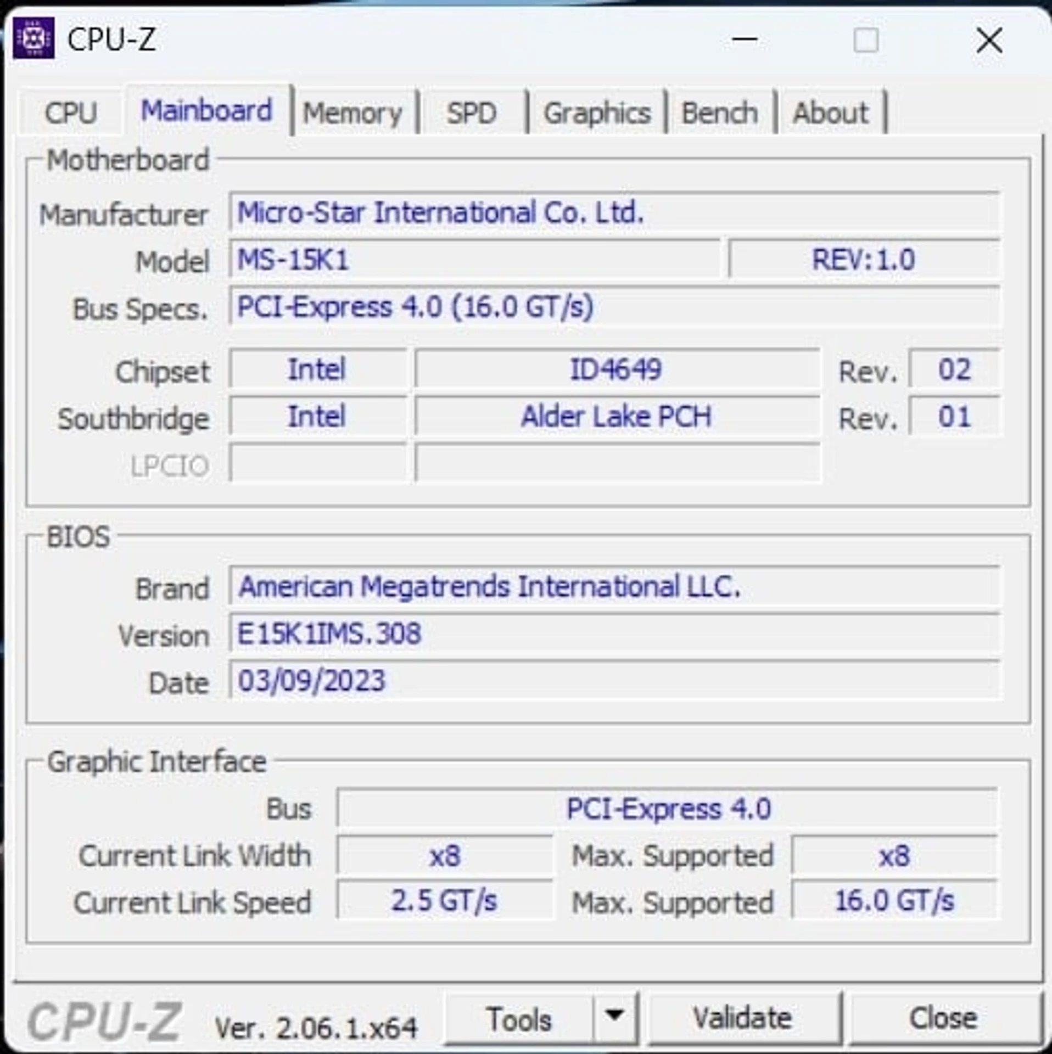Viewport: 1052px width, 1054px height.
Task: Click the empty LPCIO vendor field
Action: (318, 463)
